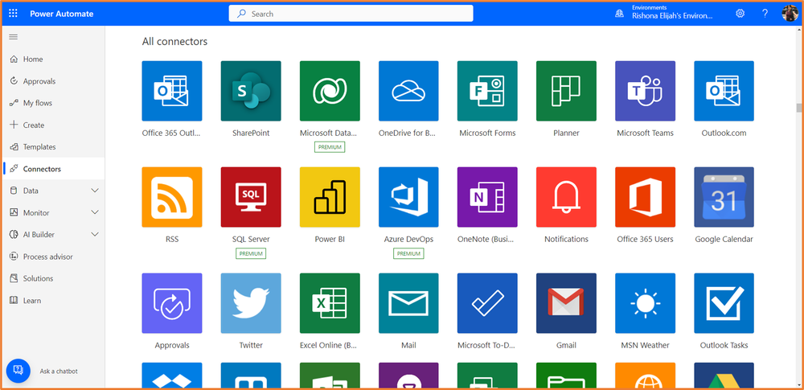Click the Help question mark icon
This screenshot has width=804, height=390.
765,14
